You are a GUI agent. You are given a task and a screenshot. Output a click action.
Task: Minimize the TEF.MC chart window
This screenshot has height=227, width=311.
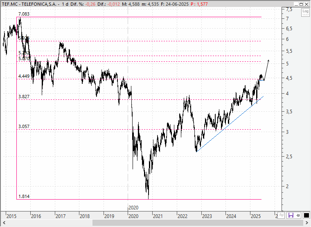tap(296, 4)
